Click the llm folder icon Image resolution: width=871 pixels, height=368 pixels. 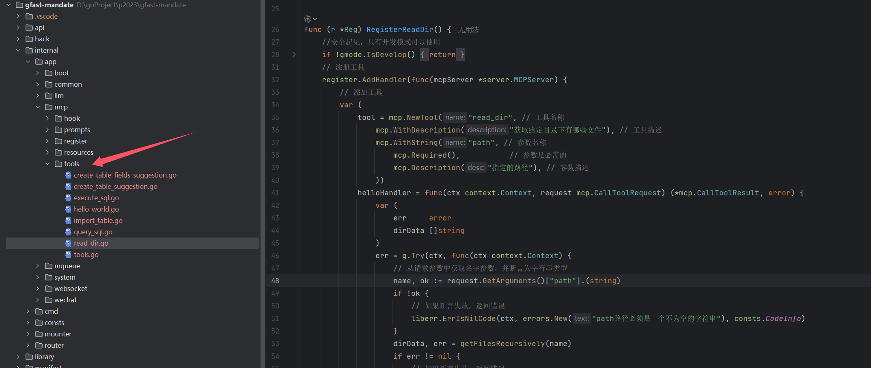[x=49, y=96]
